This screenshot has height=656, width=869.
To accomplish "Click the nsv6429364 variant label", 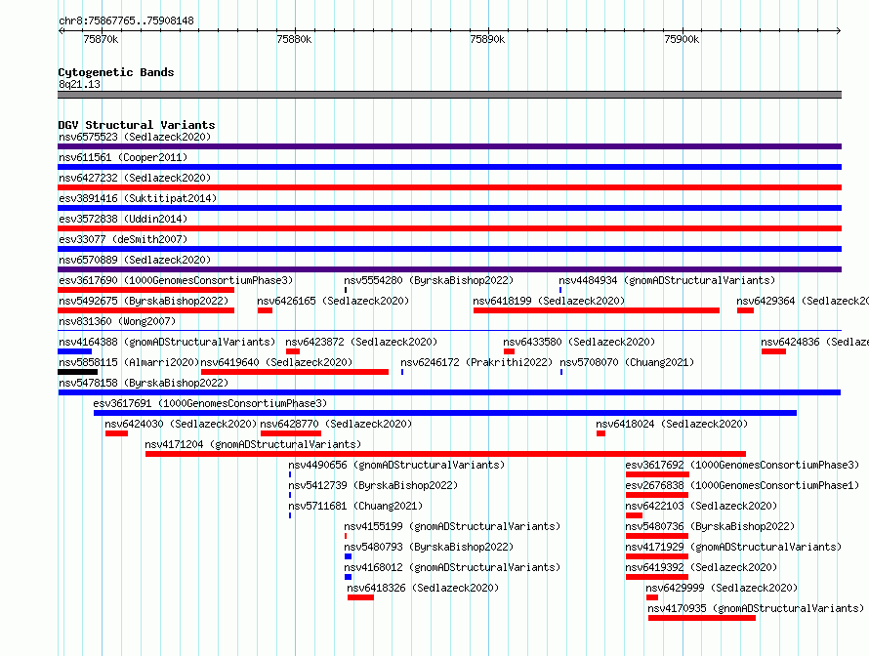I will point(803,301).
